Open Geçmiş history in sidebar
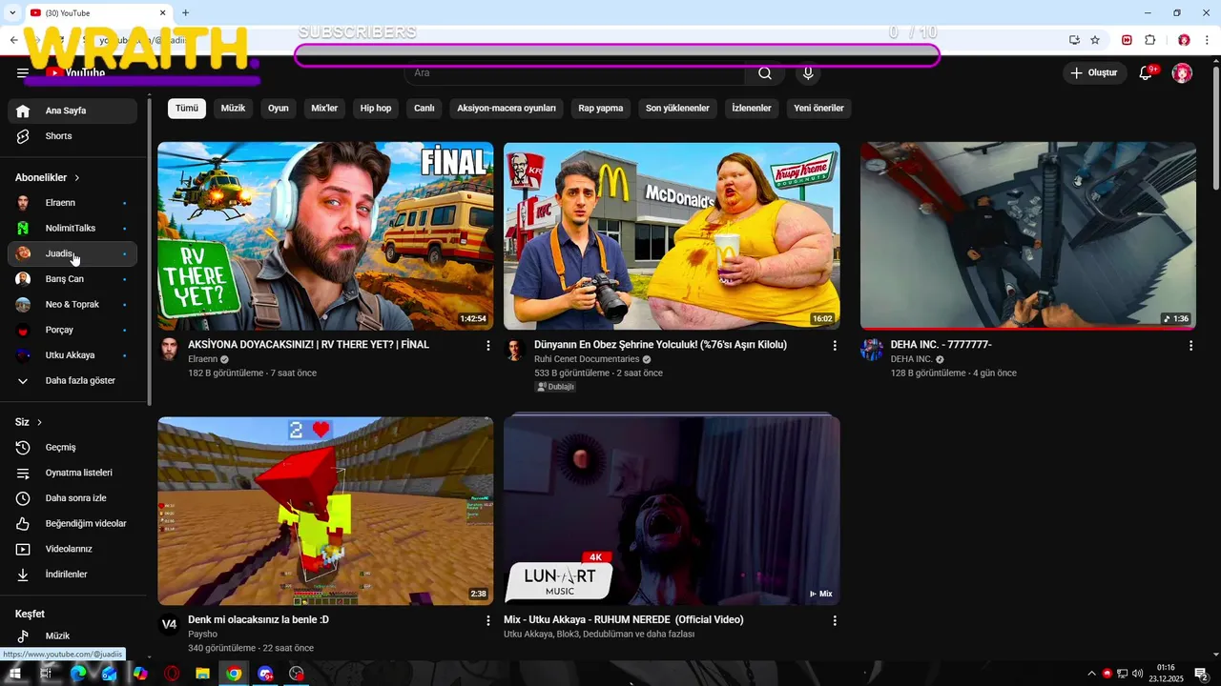The image size is (1221, 686). click(x=72, y=448)
